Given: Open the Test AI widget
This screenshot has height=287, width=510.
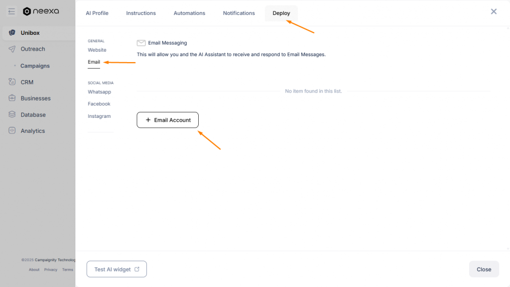Looking at the screenshot, I should [x=116, y=269].
